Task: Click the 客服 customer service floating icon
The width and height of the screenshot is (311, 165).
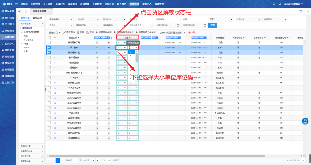Action: pos(305,121)
